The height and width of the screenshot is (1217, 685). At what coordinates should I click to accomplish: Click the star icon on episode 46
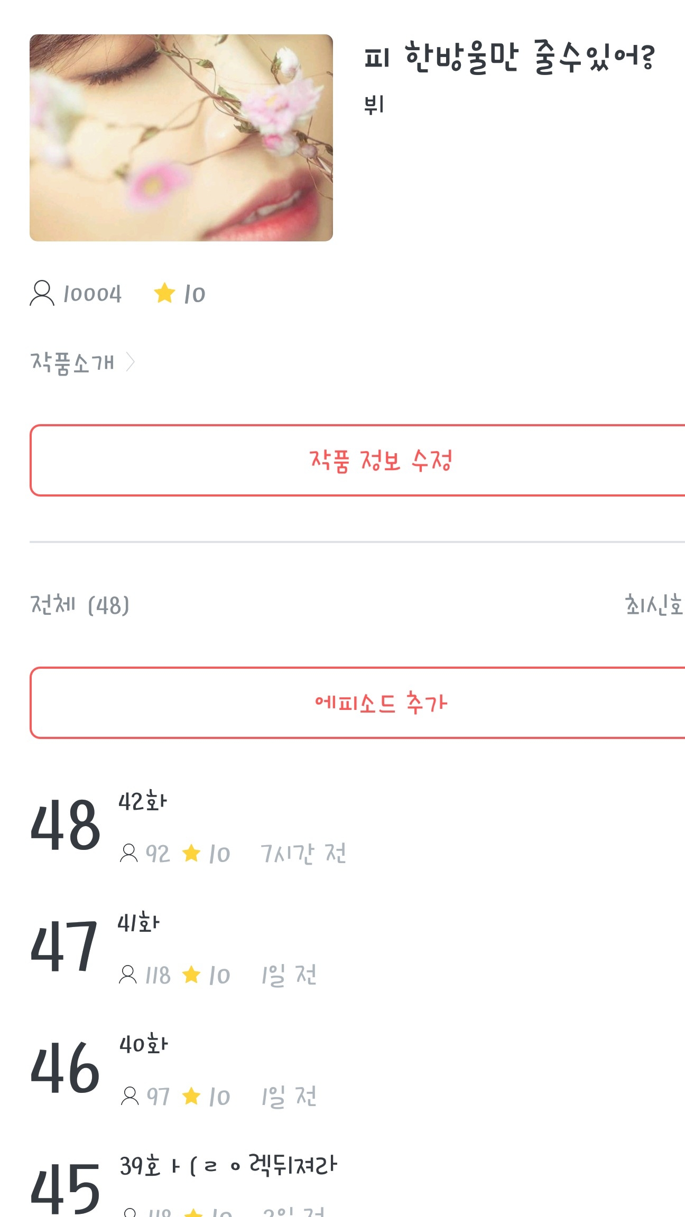click(x=191, y=1096)
